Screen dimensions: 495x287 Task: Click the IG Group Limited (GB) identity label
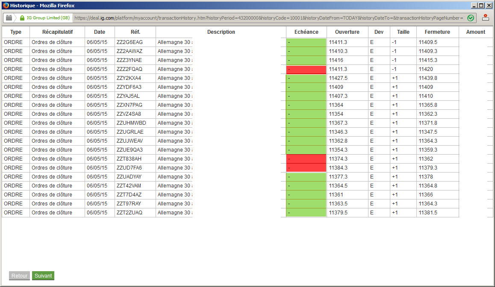pyautogui.click(x=48, y=18)
